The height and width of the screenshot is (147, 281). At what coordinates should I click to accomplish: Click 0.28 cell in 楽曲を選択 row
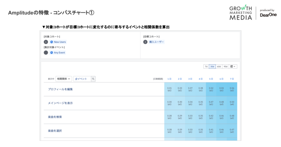169,131
